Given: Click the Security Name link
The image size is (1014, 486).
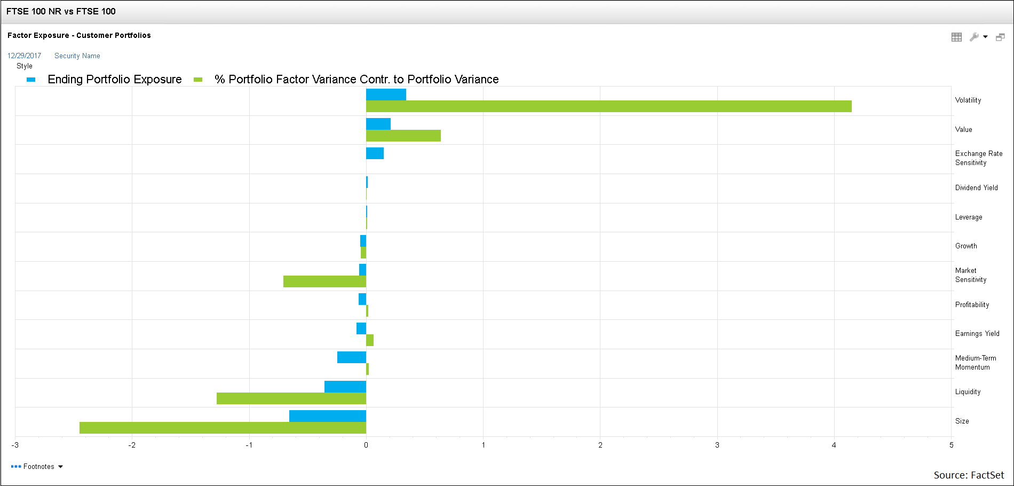Looking at the screenshot, I should (x=77, y=56).
